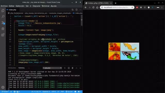This screenshot has height=93, width=165.
Task: Synchronize changes icon in status bar
Action: (x=11, y=92)
